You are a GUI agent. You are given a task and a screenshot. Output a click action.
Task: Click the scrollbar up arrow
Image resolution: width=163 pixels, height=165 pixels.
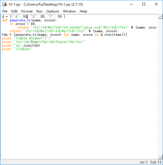click(160, 17)
